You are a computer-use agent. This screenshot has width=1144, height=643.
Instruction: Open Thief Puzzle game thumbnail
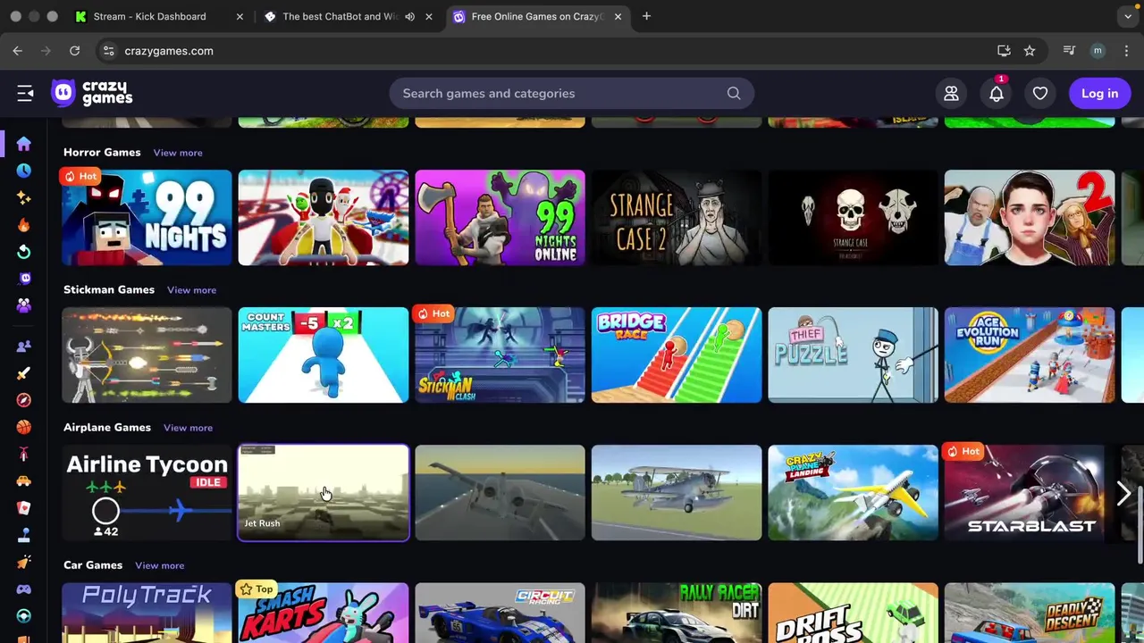tap(853, 355)
